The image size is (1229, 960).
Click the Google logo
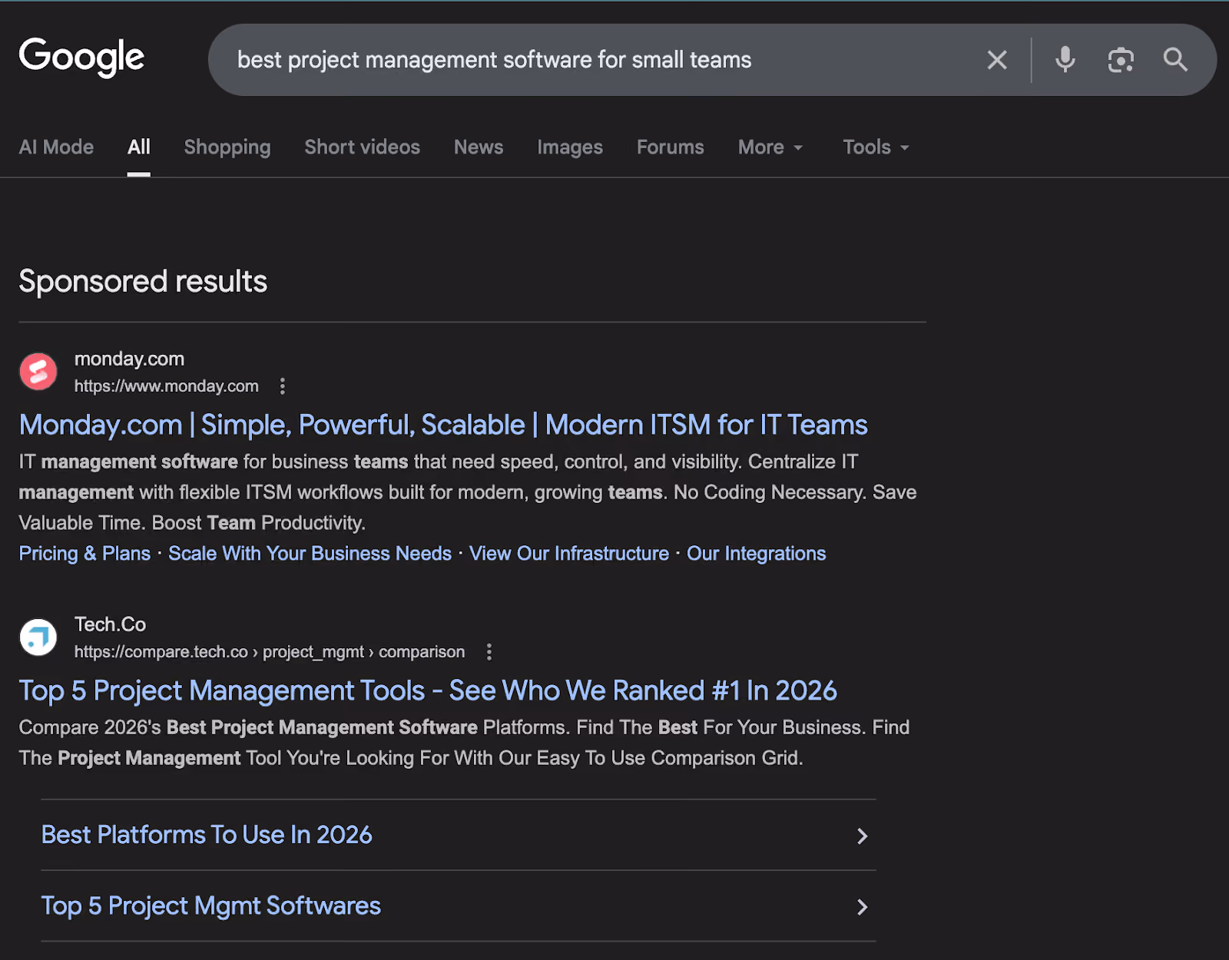(x=81, y=58)
